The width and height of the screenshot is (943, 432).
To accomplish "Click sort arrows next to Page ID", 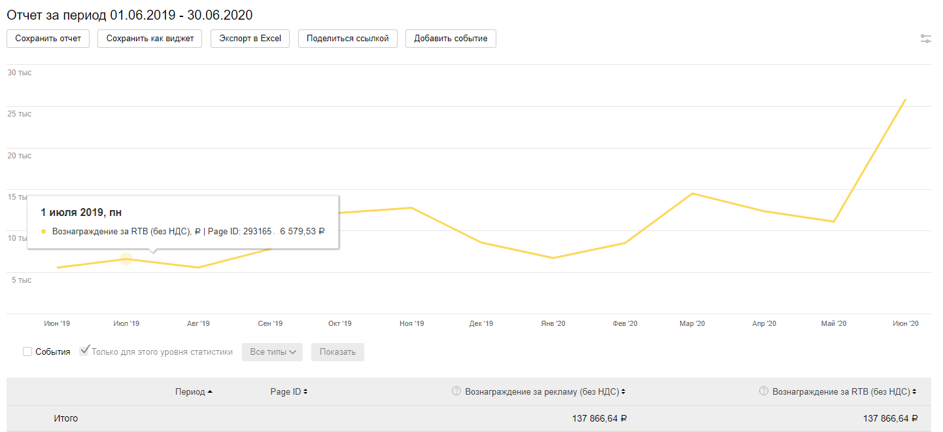I will pyautogui.click(x=305, y=392).
